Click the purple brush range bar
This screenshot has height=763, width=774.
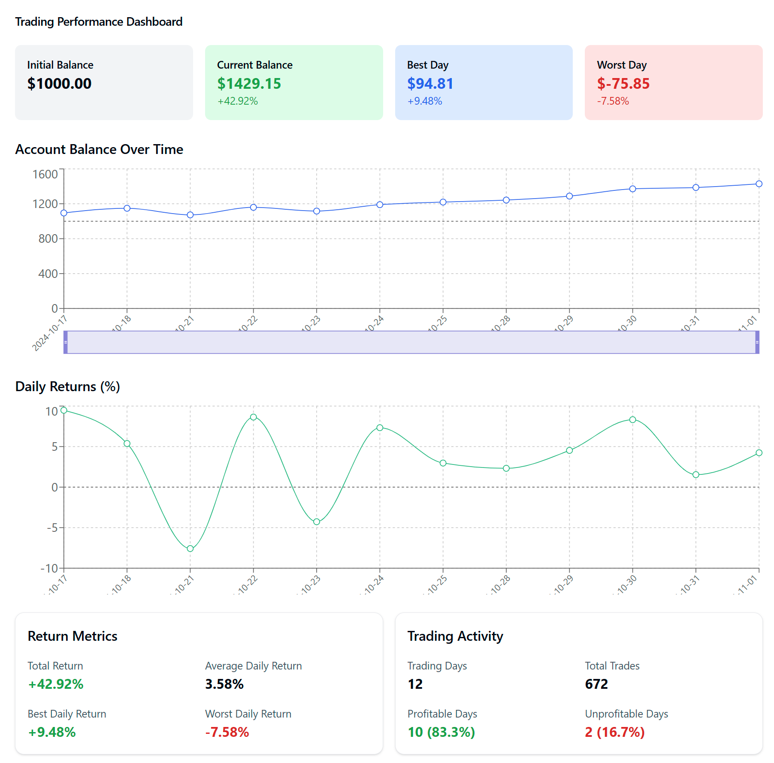click(x=411, y=342)
